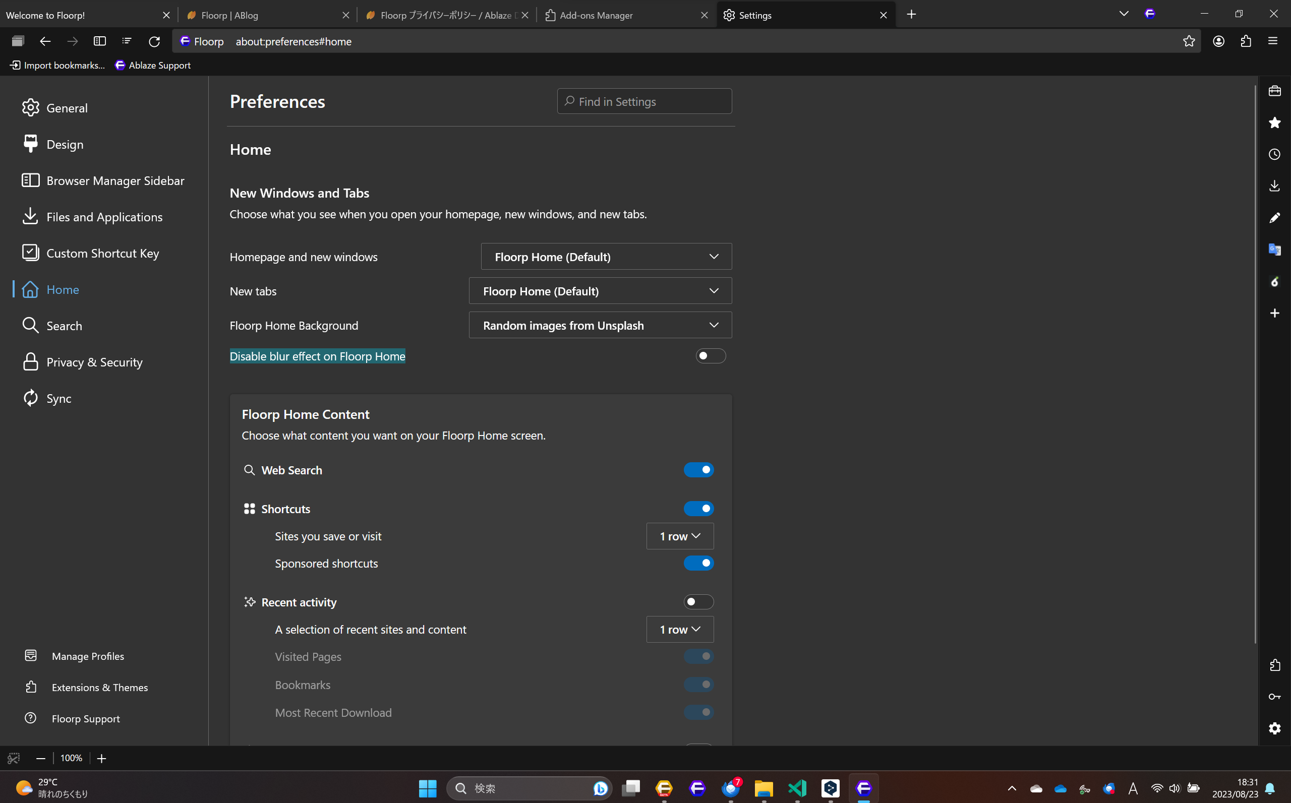Viewport: 1291px width, 803px height.
Task: Reset zoom via 100% button
Action: [71, 758]
